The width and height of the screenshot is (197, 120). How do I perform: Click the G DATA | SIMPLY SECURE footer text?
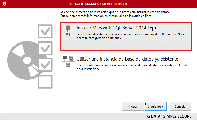click(x=169, y=116)
